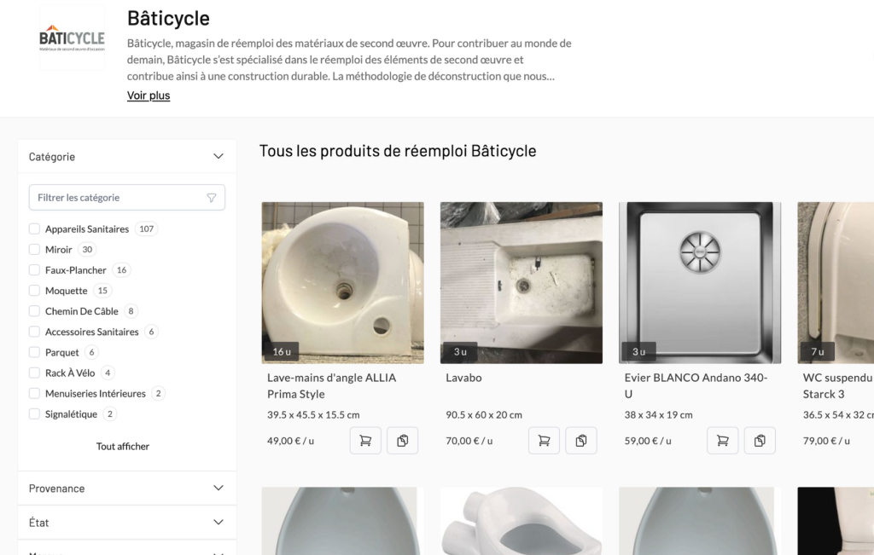This screenshot has width=874, height=555.
Task: Check the Appareils Sanitaires category checkbox
Action: tap(34, 228)
